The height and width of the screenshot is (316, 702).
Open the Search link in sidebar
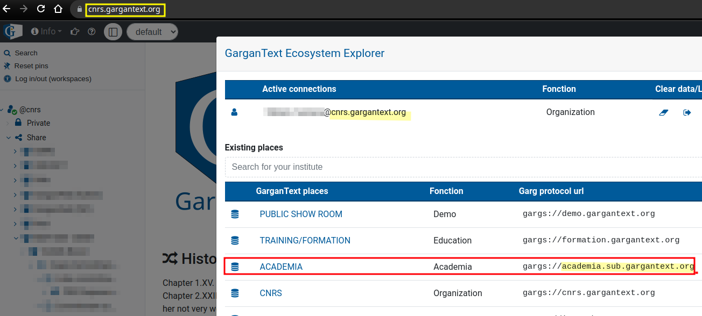26,53
